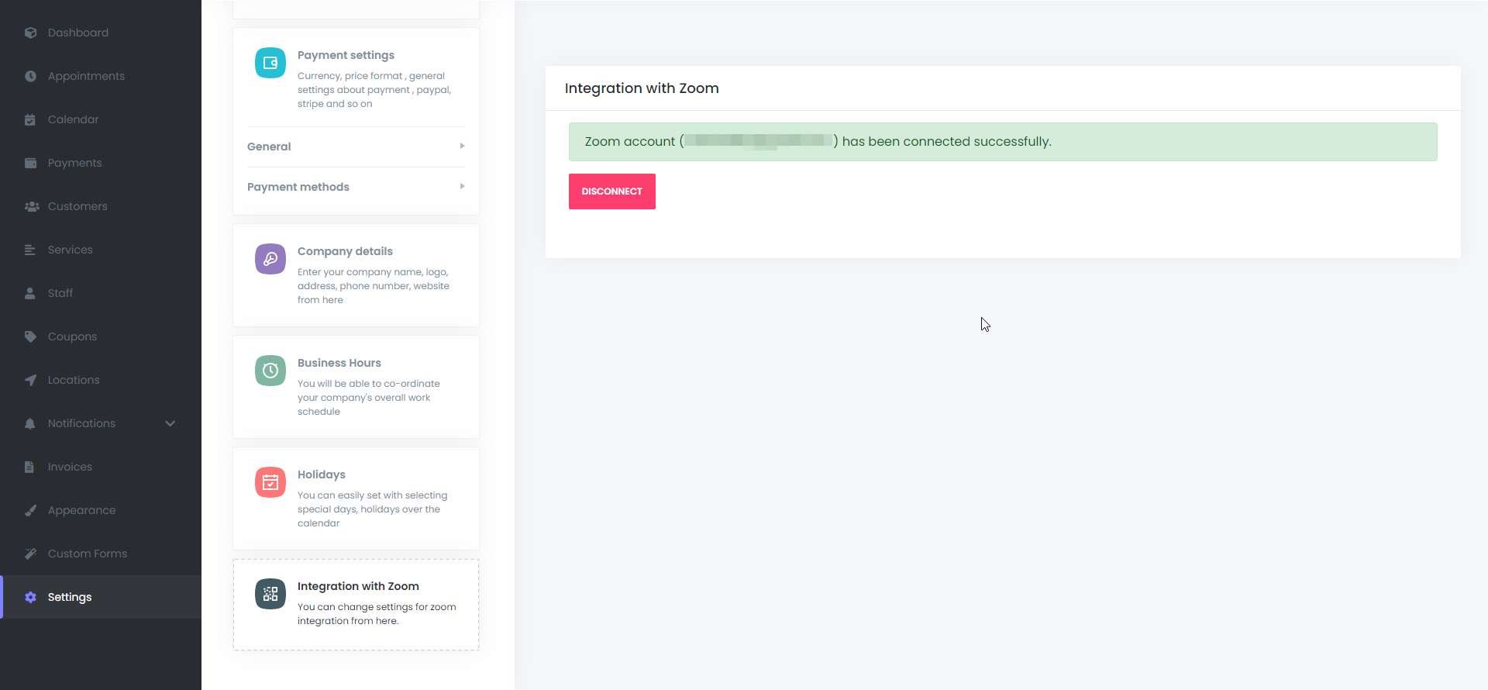This screenshot has height=690, width=1488.
Task: Open the Customers sidebar item
Action: coord(77,206)
